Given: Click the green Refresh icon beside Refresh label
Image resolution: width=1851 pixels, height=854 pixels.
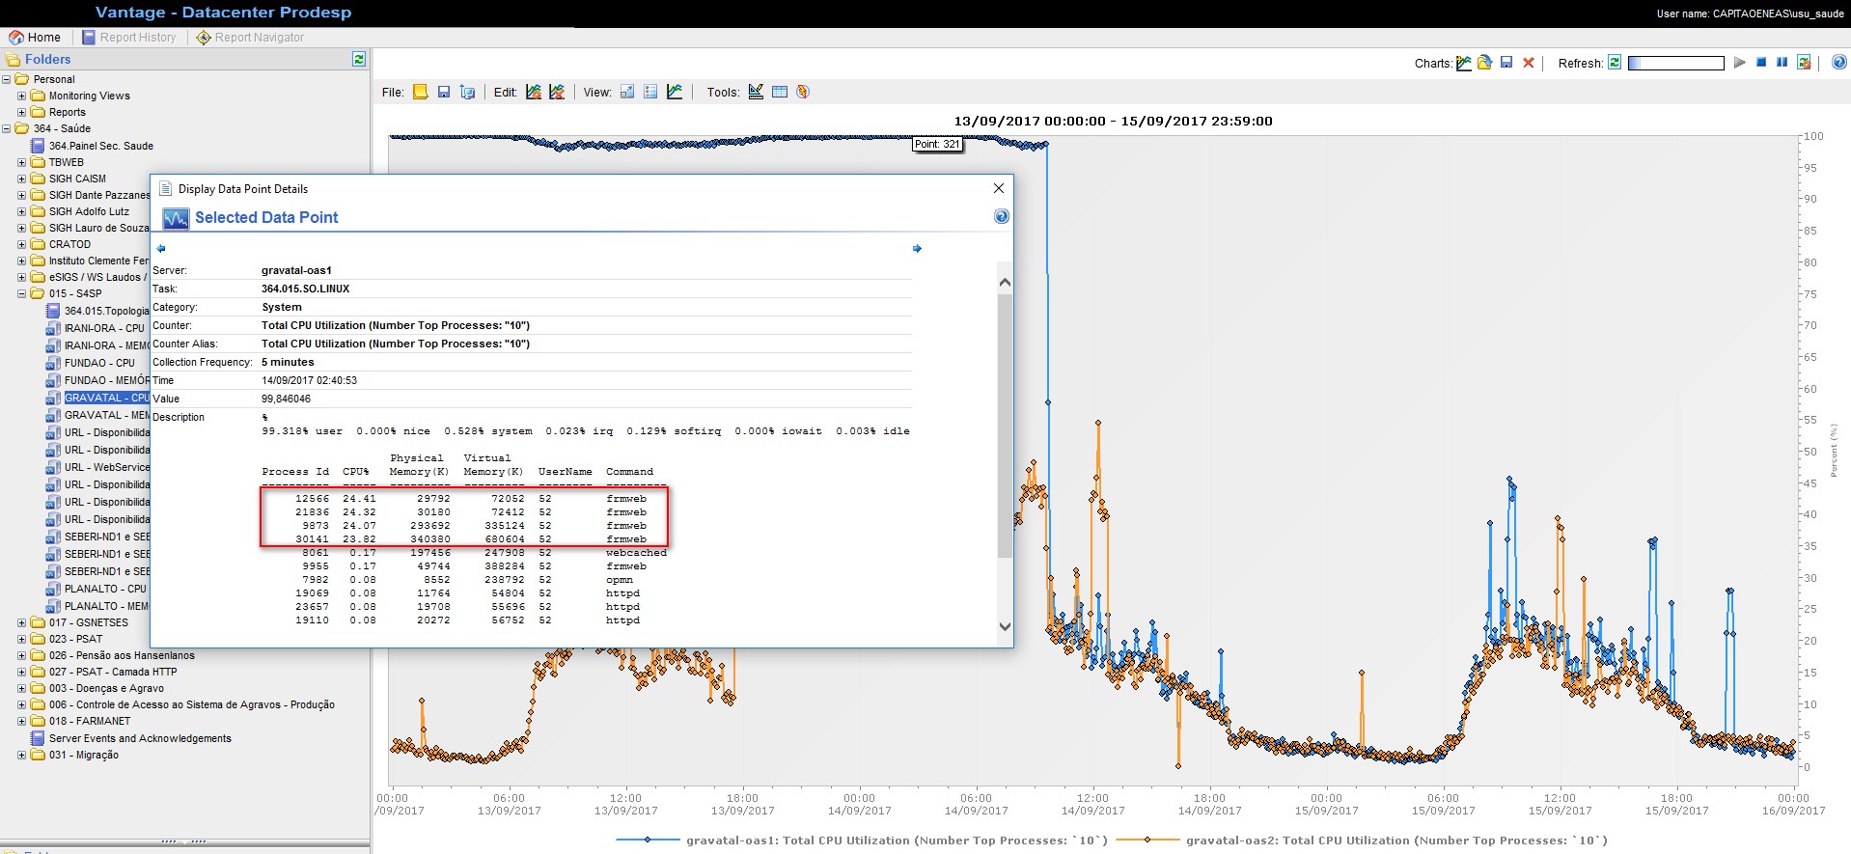Looking at the screenshot, I should pos(1615,63).
